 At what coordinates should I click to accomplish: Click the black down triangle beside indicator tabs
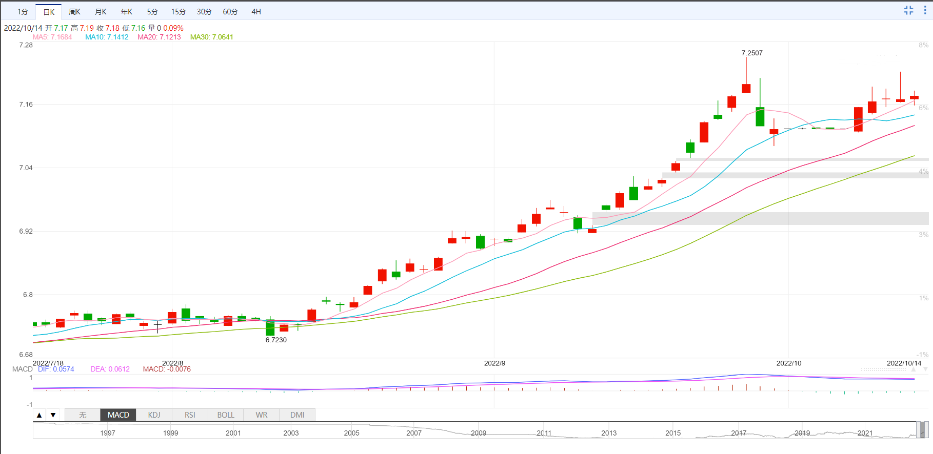pos(53,415)
